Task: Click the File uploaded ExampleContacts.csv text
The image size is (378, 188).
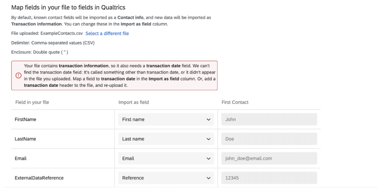Action: (x=47, y=34)
